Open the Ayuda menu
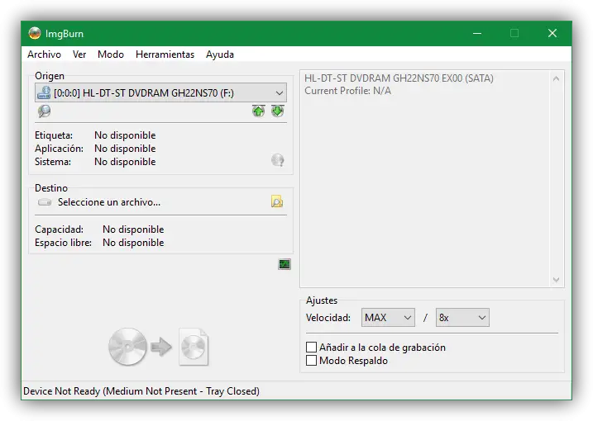 [x=220, y=54]
